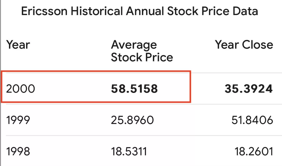
Task: Select the year 1998 cell
Action: coord(18,151)
